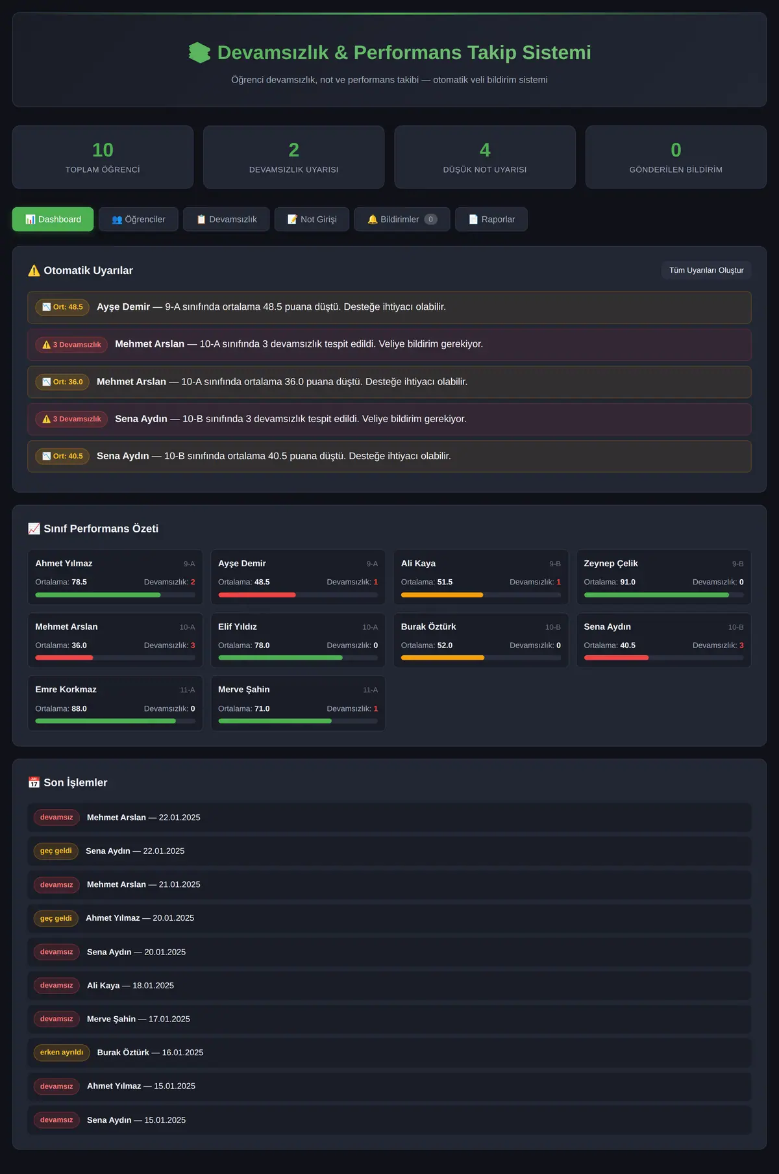Screen dimensions: 779x1174
Task: Click devamsız tag on Mehmet Arslan 22.01.2025
Action: pyautogui.click(x=56, y=818)
